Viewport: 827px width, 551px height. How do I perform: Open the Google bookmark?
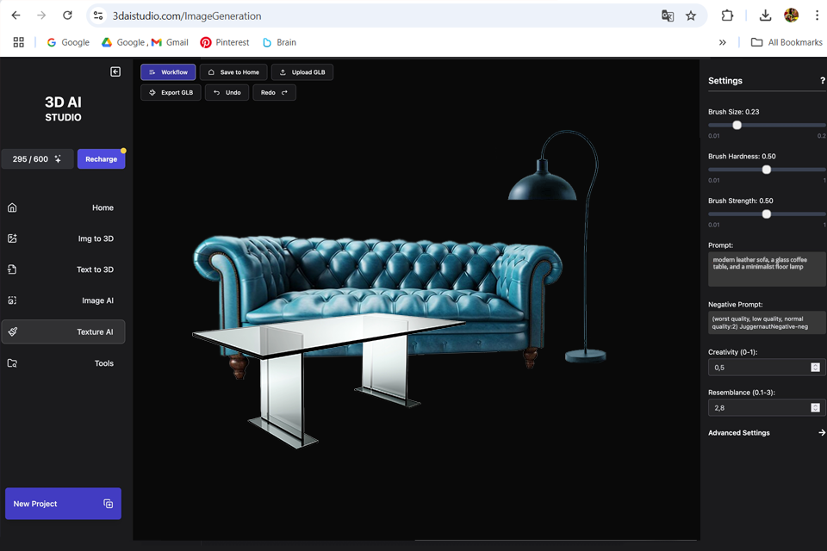(68, 42)
